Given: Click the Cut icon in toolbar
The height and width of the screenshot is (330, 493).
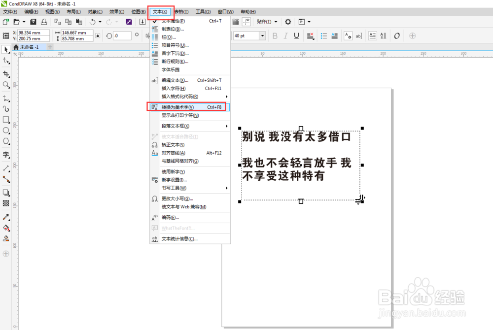Looking at the screenshot, I should 57,22.
